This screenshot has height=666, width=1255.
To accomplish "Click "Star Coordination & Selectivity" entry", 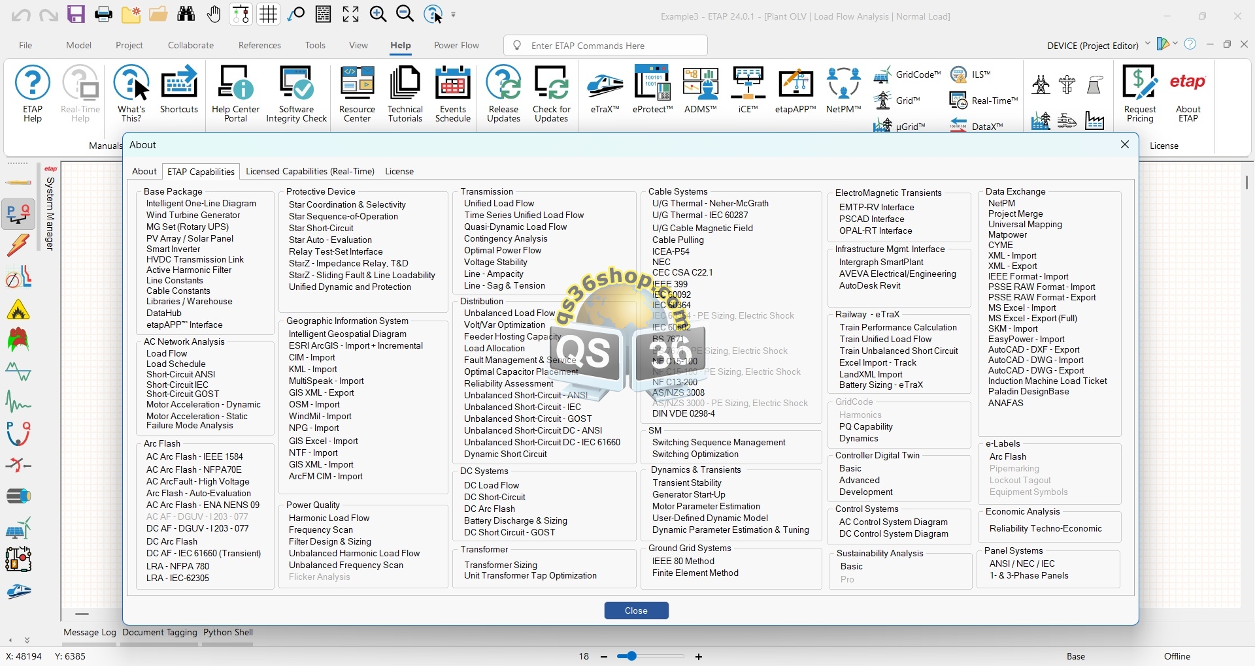I will pyautogui.click(x=347, y=204).
